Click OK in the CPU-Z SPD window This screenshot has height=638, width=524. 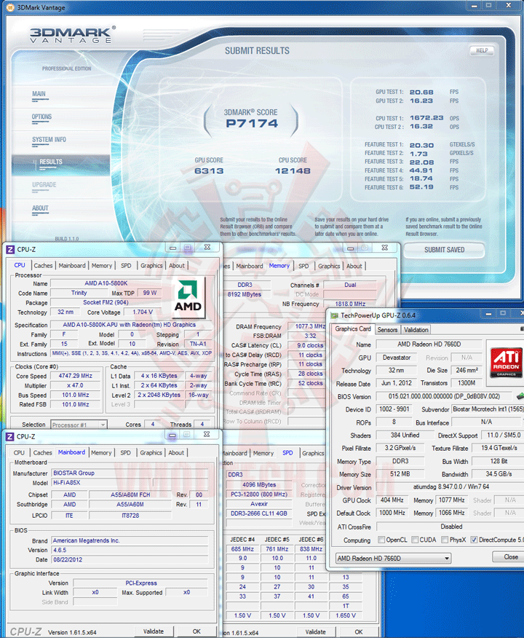[x=358, y=632]
